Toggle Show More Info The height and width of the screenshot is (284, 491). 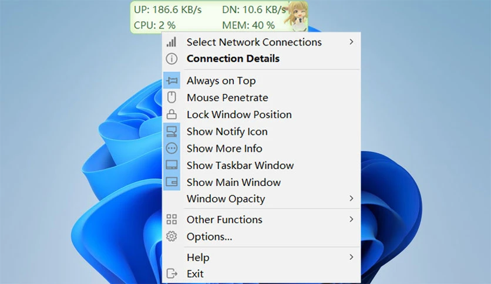pyautogui.click(x=261, y=148)
